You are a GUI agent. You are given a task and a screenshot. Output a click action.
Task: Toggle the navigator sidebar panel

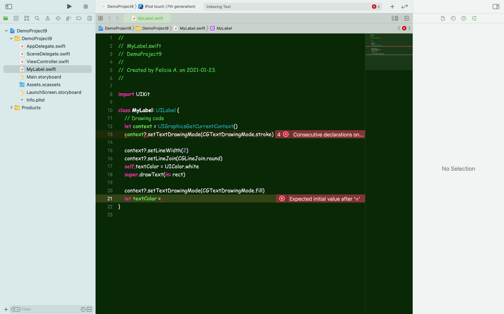[x=8, y=6]
